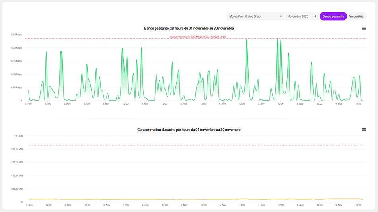The image size is (378, 212).
Task: Click the 953,67 MiB y-axis label
Action: coord(17,149)
